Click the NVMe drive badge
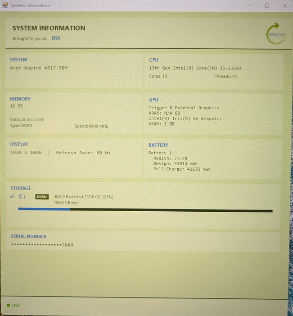293x316 pixels. [x=42, y=197]
